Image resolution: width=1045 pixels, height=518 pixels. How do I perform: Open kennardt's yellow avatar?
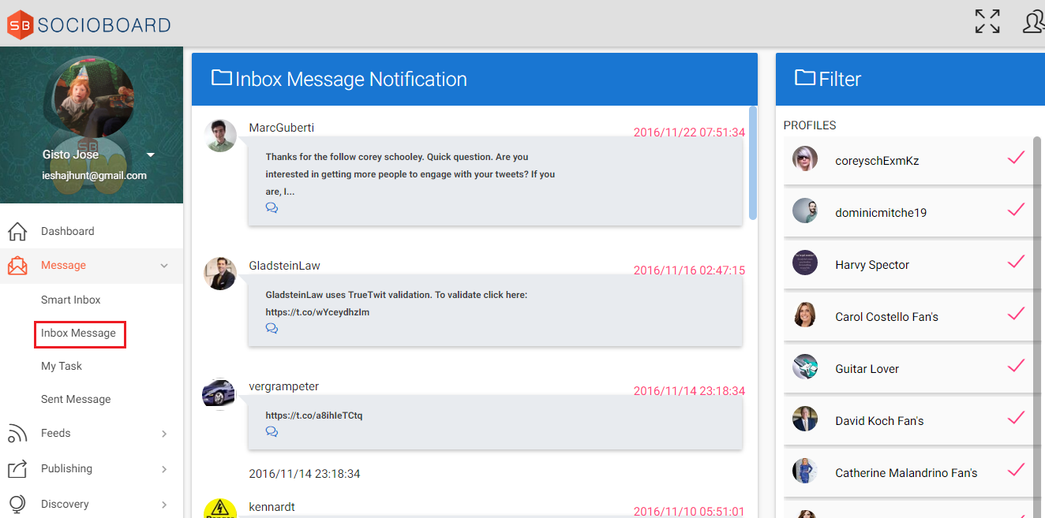point(220,508)
